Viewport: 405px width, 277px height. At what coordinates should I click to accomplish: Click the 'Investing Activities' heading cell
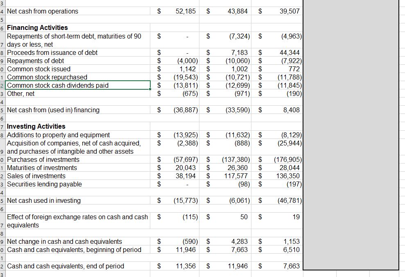coord(77,126)
